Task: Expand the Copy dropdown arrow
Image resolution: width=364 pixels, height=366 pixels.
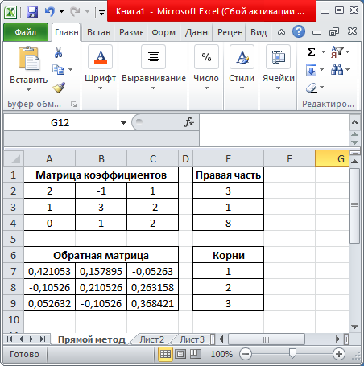Action: (71, 70)
